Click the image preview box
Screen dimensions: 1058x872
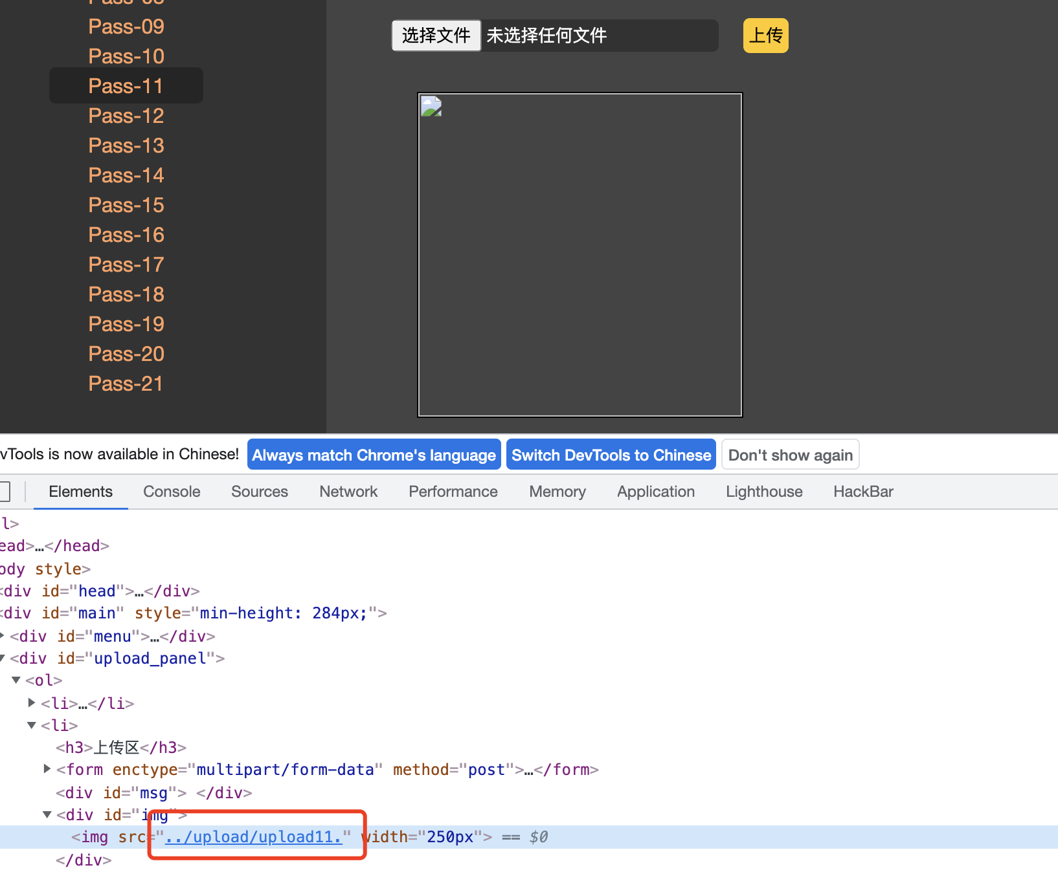click(580, 255)
